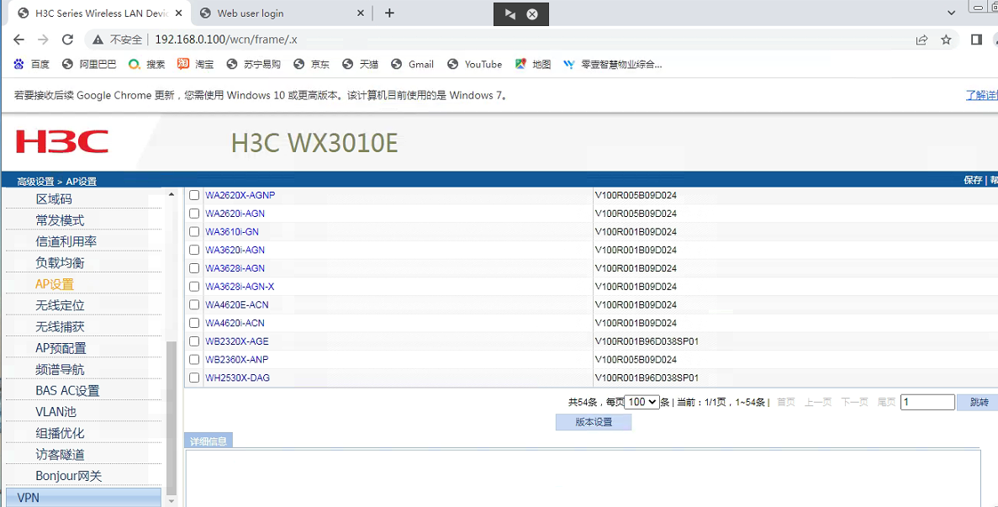Screen dimensions: 998x507
Task: Open VLAN池 in sidebar menu
Action: click(56, 412)
